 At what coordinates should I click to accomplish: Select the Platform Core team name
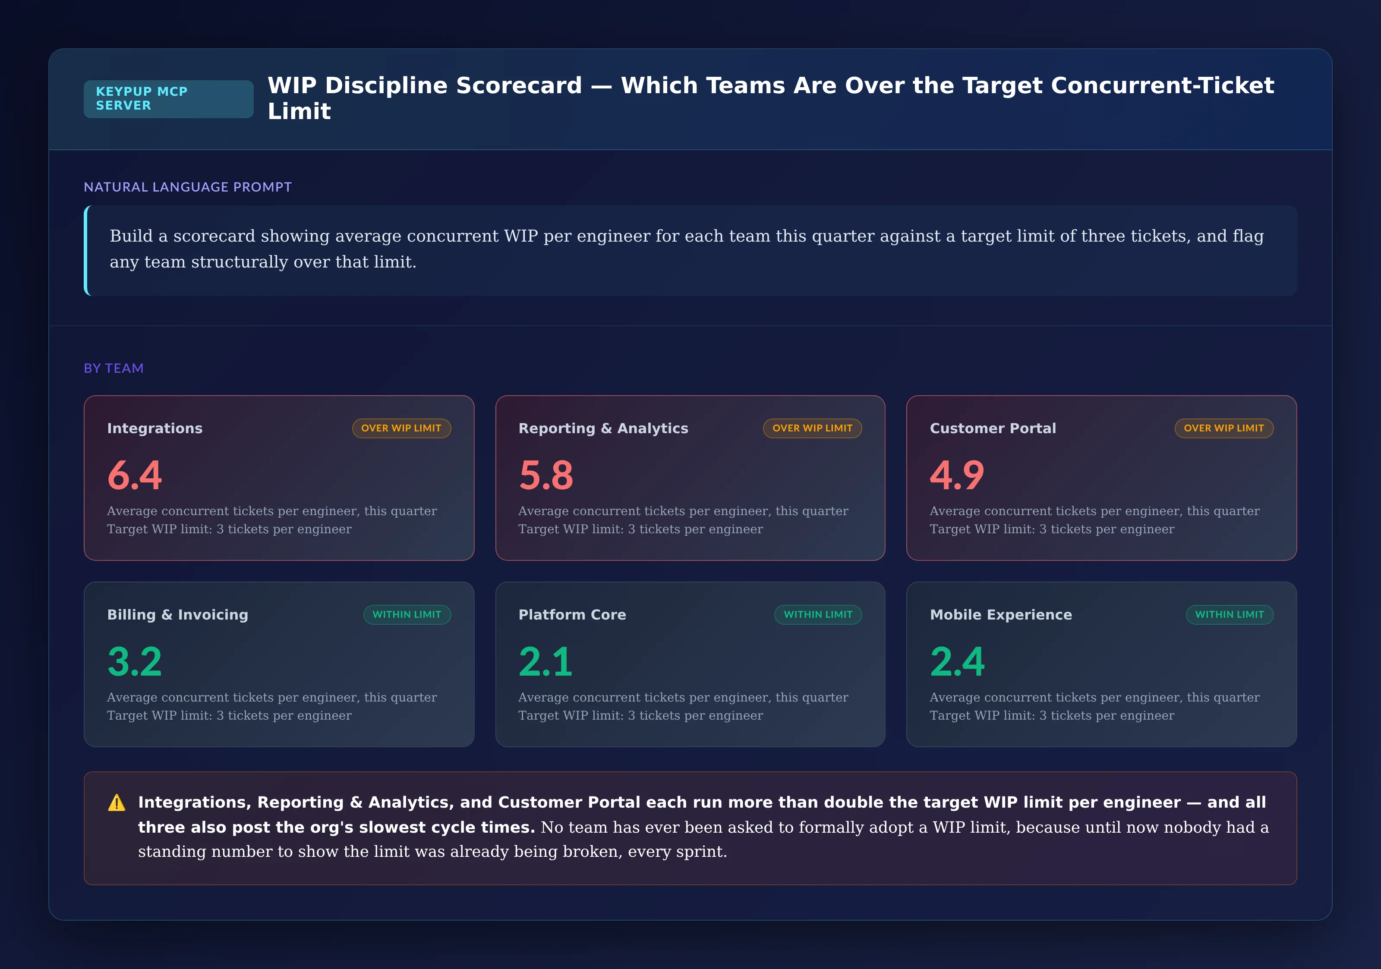tap(572, 614)
